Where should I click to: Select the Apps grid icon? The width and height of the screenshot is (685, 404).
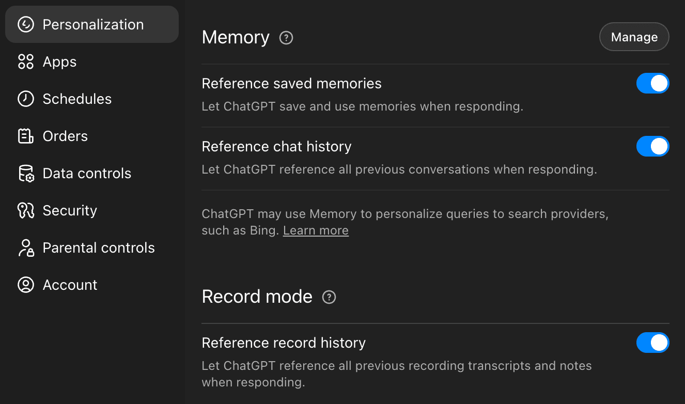[26, 61]
